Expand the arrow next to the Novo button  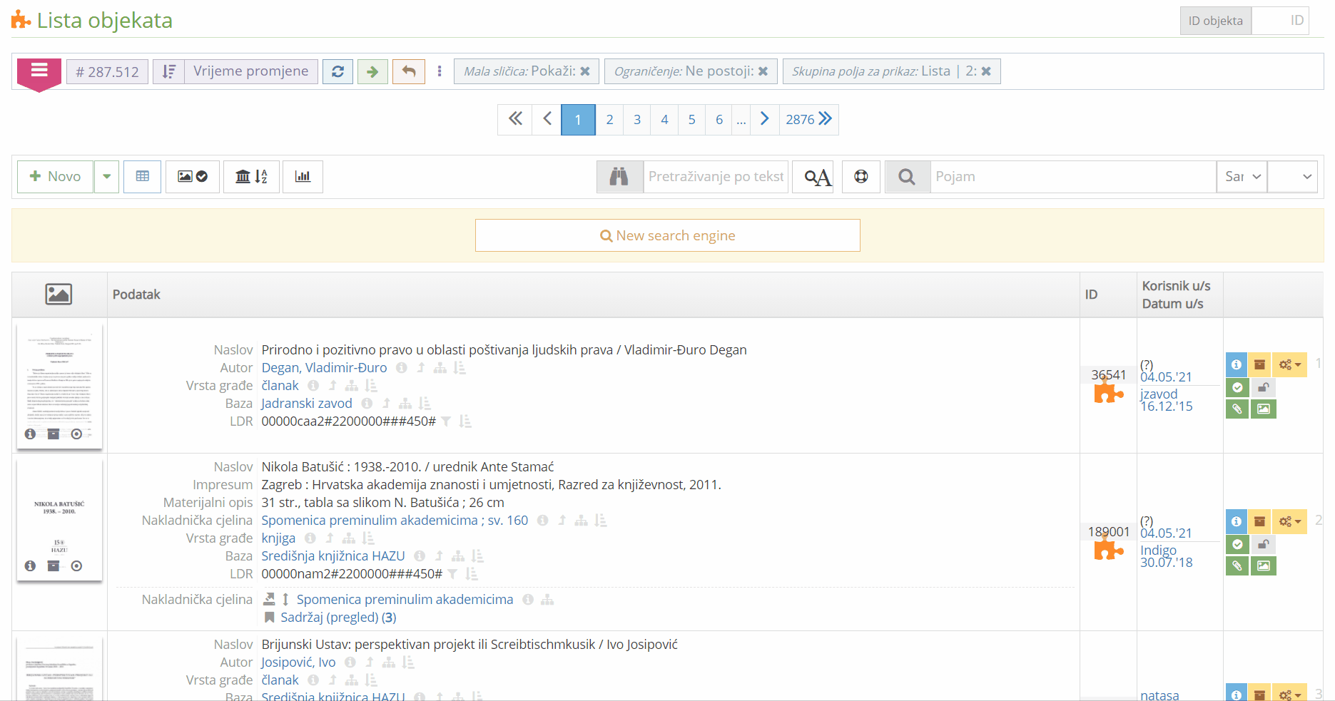pos(106,176)
